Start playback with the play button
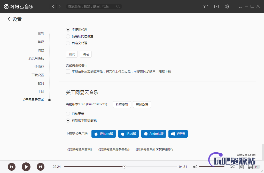 pyautogui.click(x=26, y=167)
